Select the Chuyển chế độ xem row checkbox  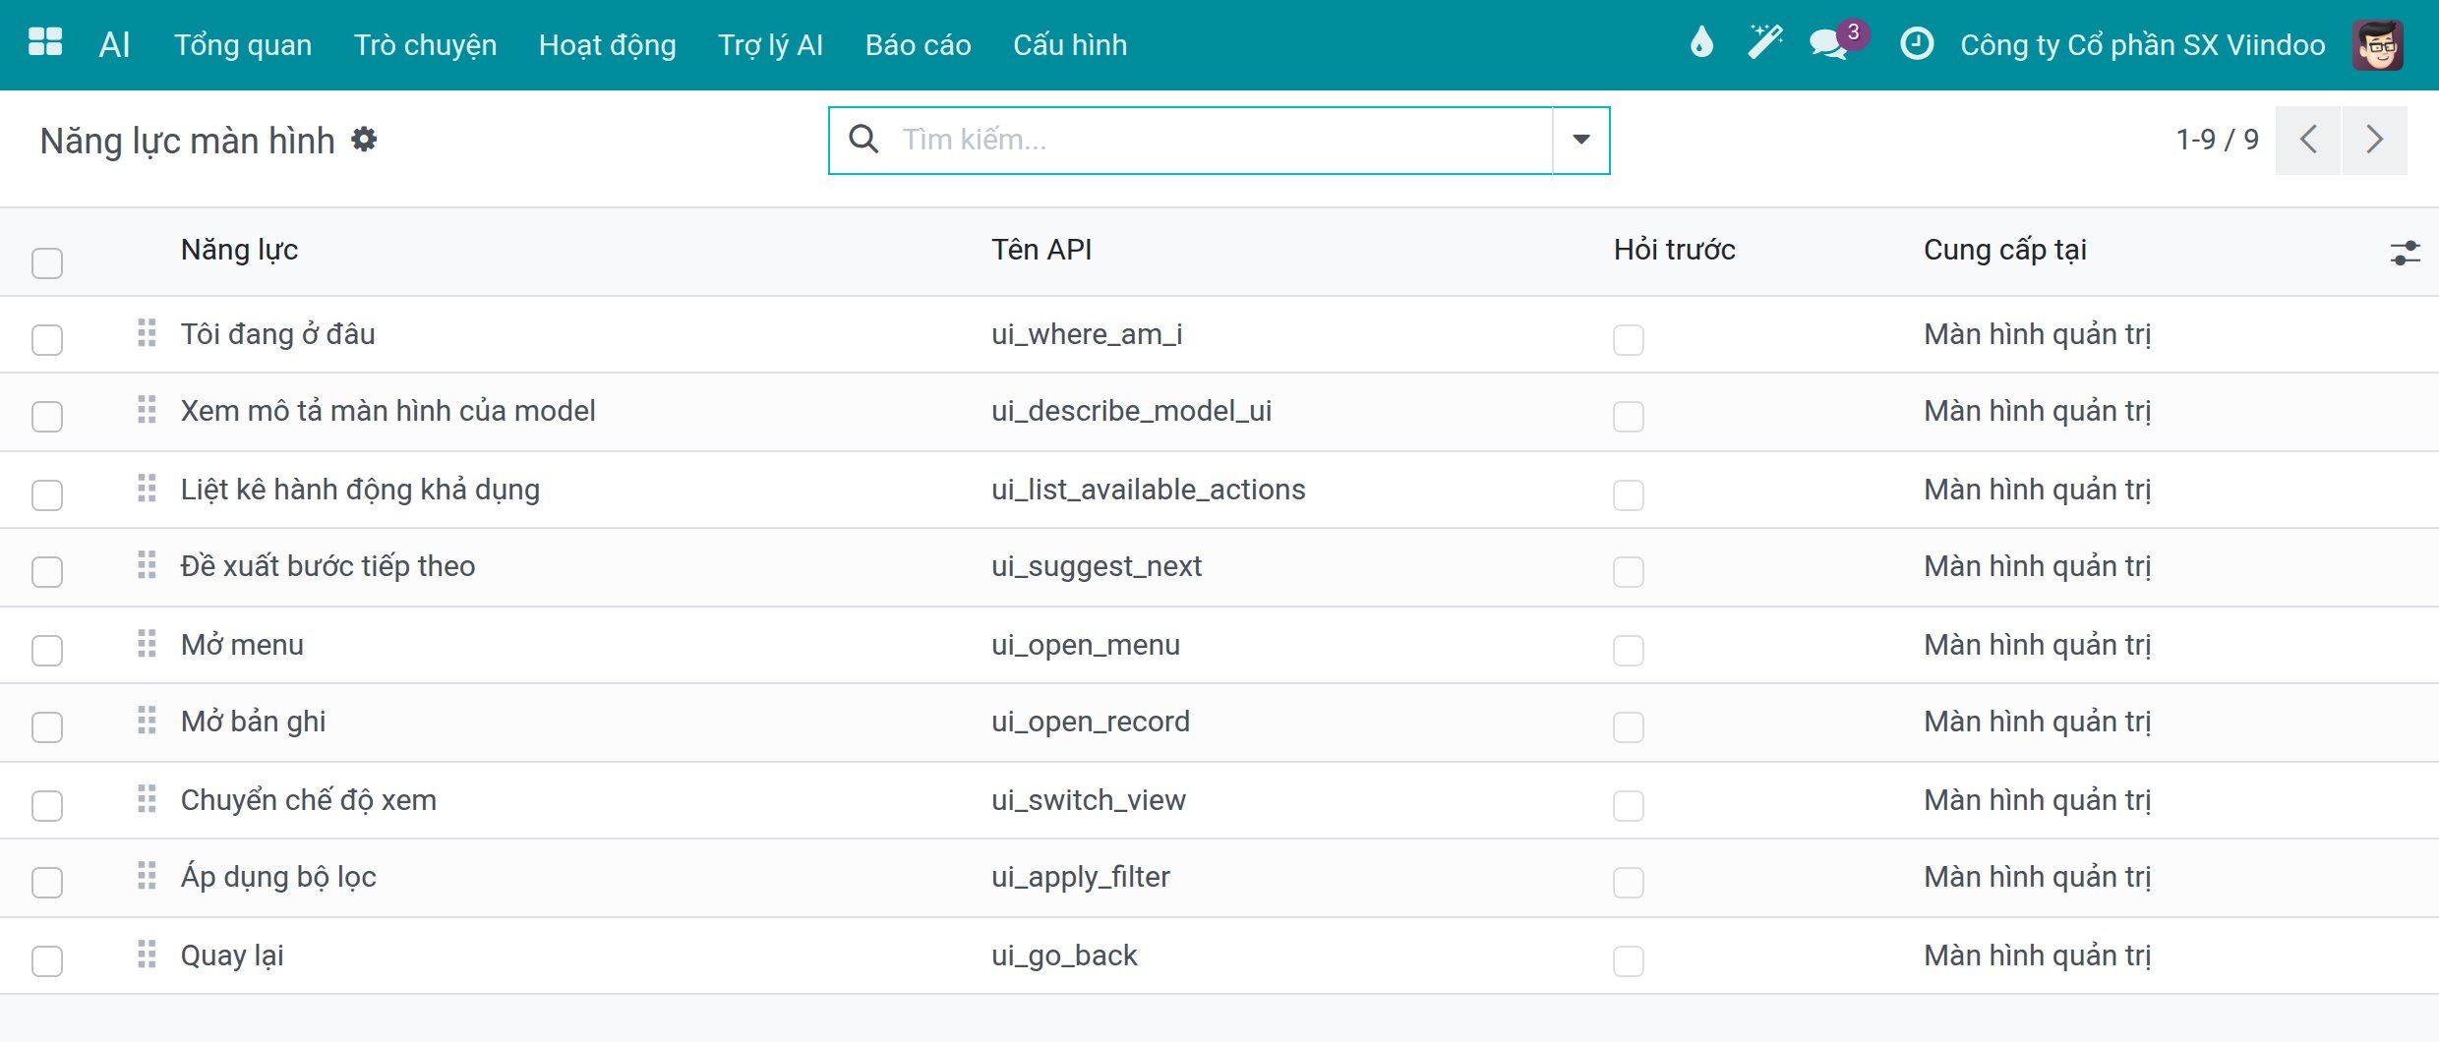click(47, 806)
